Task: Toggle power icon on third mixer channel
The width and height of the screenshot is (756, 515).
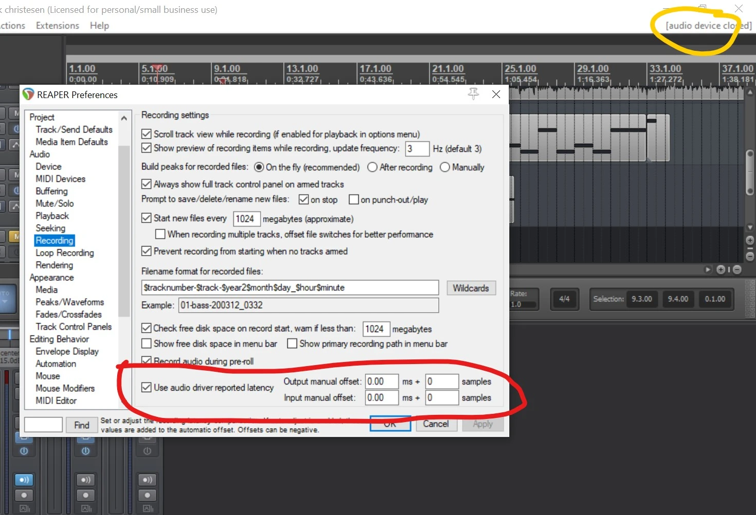Action: tap(147, 451)
